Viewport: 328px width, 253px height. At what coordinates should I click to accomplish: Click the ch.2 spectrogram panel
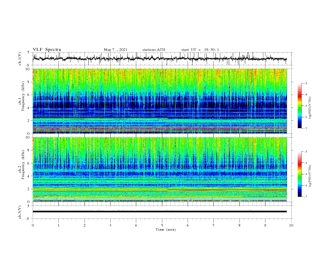point(160,169)
